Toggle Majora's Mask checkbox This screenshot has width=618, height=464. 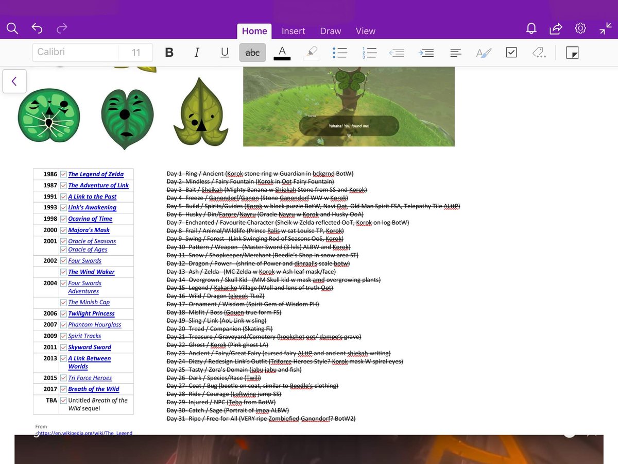[x=63, y=230]
